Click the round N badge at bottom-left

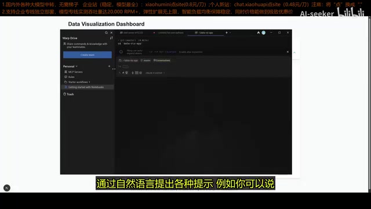click(7, 188)
